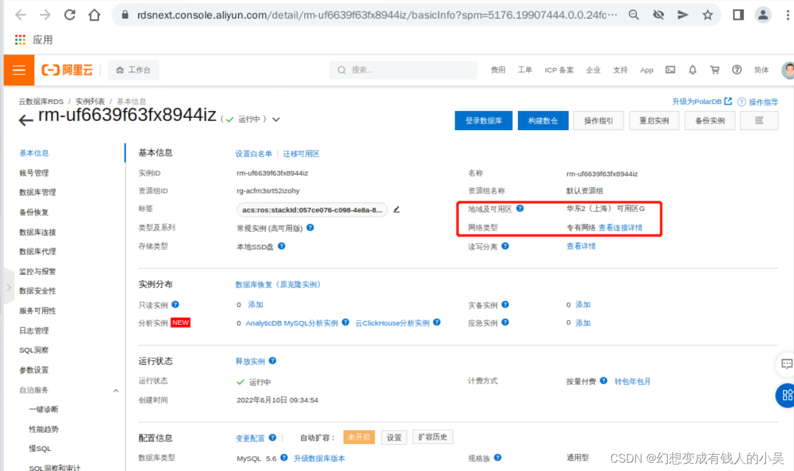Collapse the 自治服务 section in sidebar
794x471 pixels.
(x=116, y=390)
